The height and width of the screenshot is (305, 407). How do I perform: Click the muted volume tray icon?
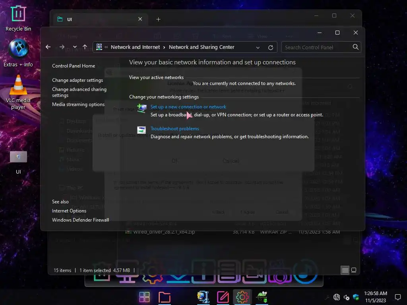(x=347, y=297)
